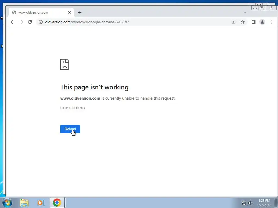Open a new tab with plus button

click(x=80, y=12)
